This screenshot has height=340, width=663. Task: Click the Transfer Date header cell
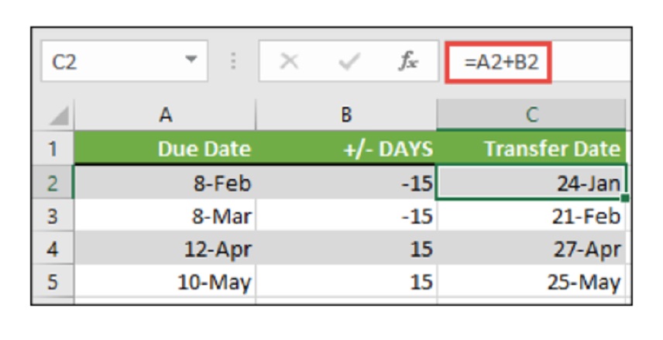531,149
